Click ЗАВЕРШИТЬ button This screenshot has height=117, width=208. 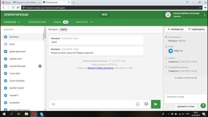(x=196, y=29)
